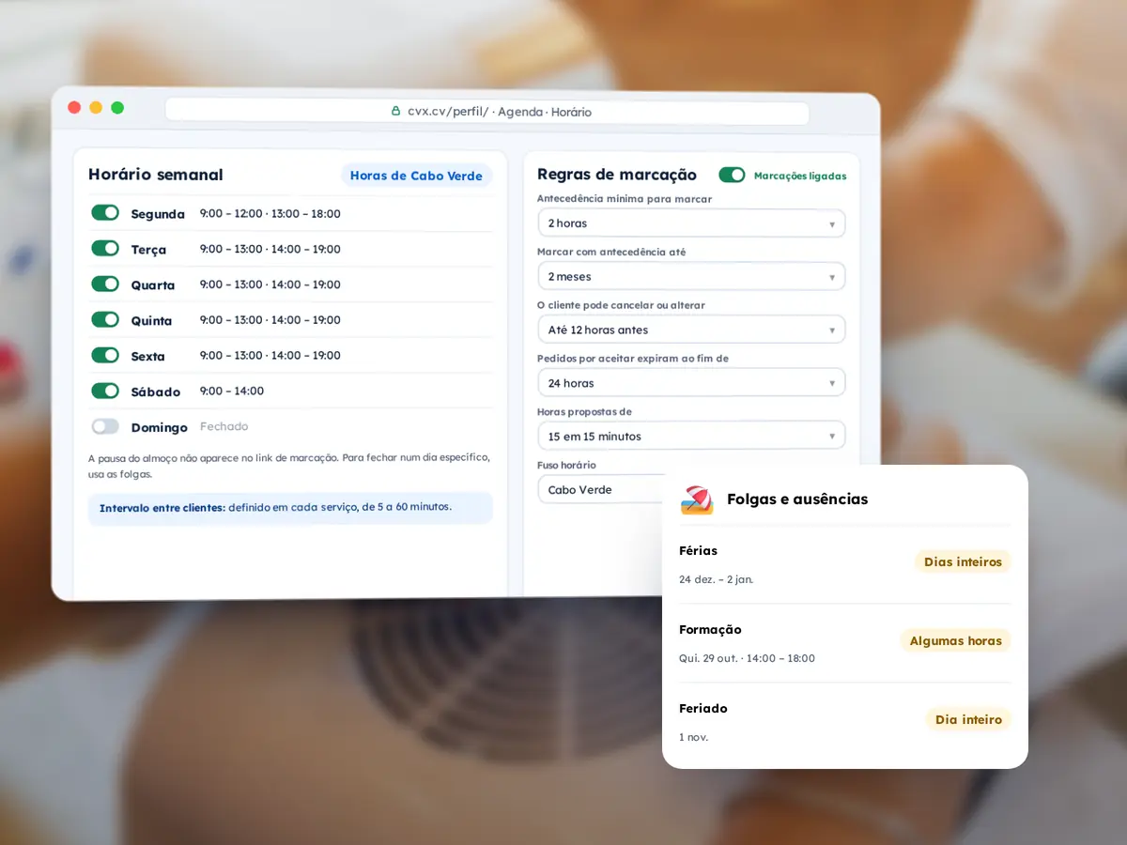This screenshot has height=845, width=1127.
Task: Click the green maximize window dot
Action: [x=117, y=108]
